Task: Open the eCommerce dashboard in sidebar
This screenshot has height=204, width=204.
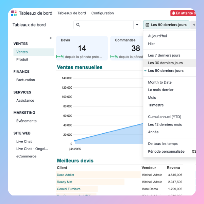Action: pos(26,156)
